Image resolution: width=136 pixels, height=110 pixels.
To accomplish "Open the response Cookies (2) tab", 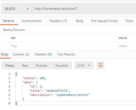I will [21, 54].
